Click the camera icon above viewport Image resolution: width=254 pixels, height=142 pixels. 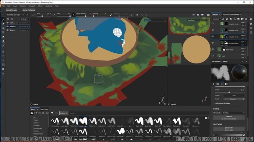tap(202, 15)
